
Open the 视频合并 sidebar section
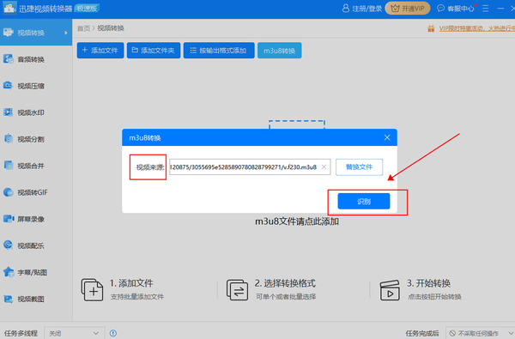coord(36,166)
